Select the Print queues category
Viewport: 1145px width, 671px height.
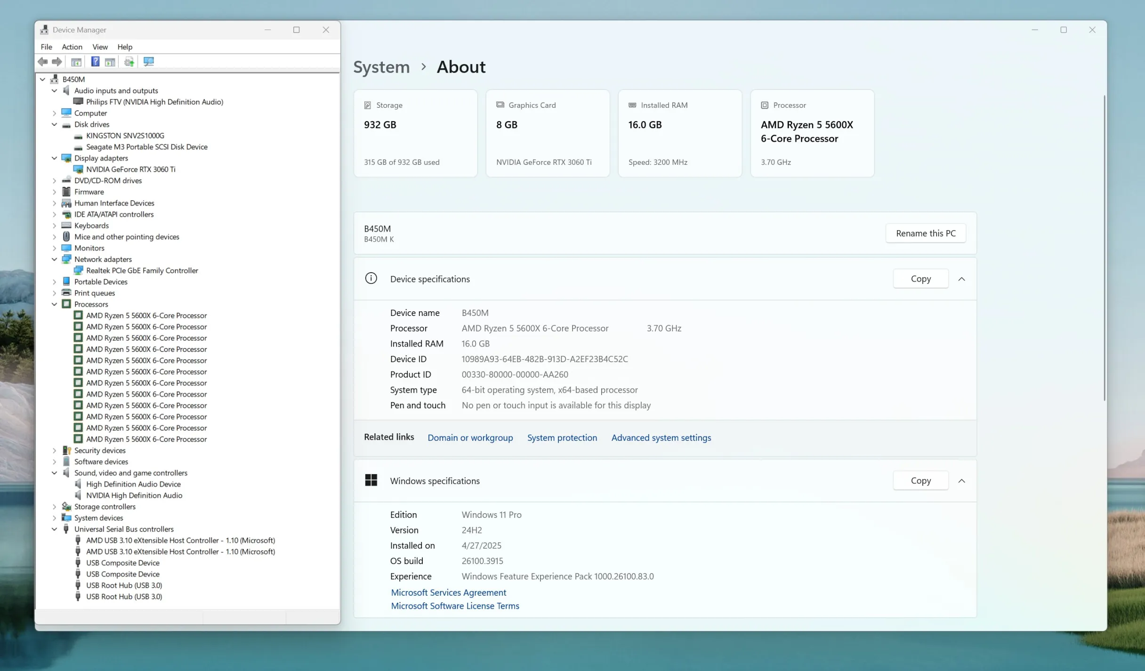click(x=94, y=293)
